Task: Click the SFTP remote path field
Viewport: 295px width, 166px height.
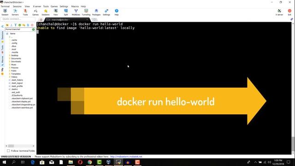Action: (x=18, y=30)
